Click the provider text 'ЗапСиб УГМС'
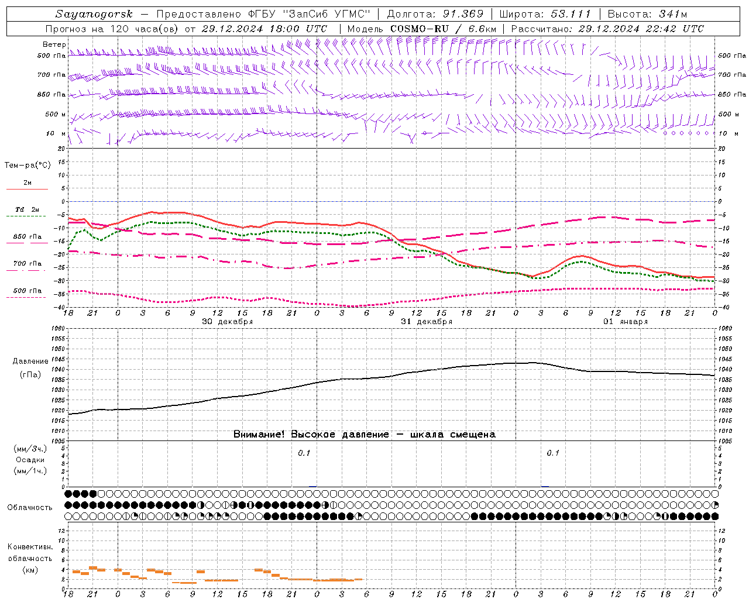The image size is (749, 599). click(327, 14)
